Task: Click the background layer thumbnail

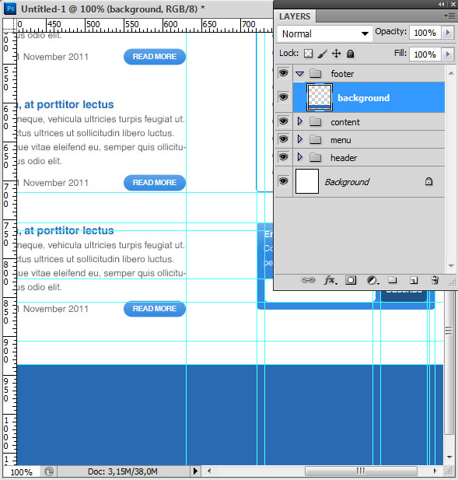Action: pos(320,97)
